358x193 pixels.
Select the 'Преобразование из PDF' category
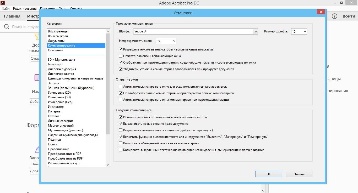pyautogui.click(x=76, y=158)
